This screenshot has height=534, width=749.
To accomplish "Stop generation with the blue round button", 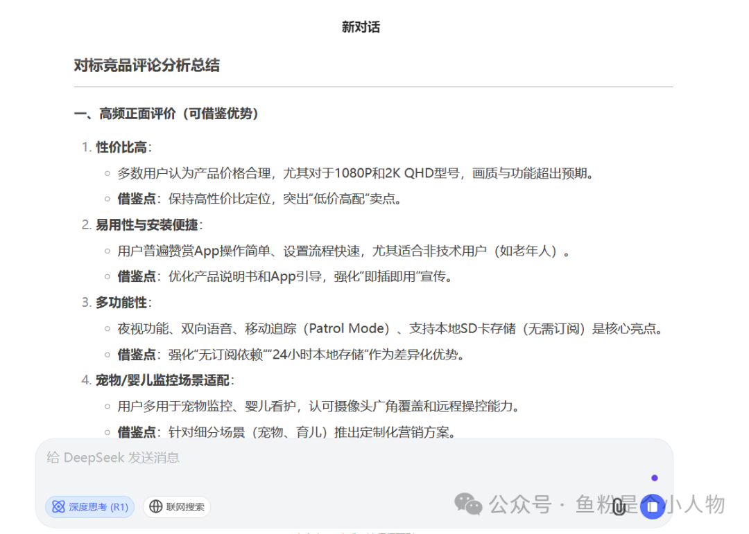I will [x=653, y=507].
